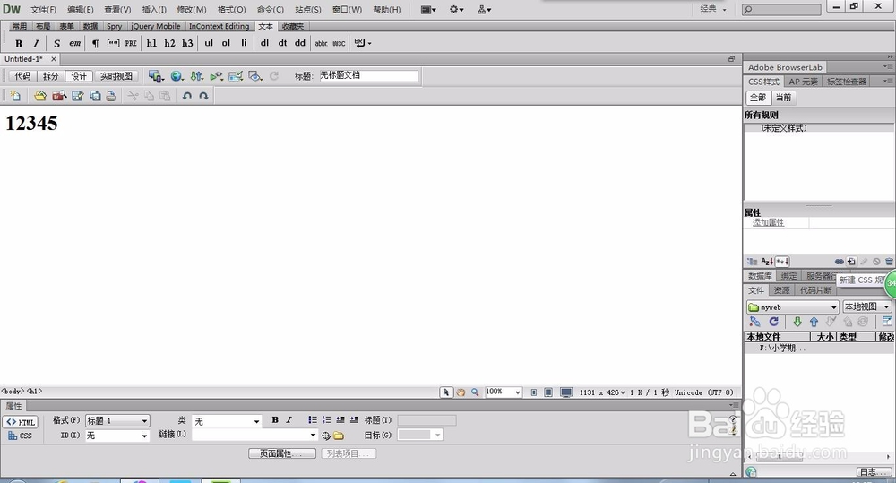The image size is (896, 483).
Task: Insert definition term dt icon
Action: [282, 43]
